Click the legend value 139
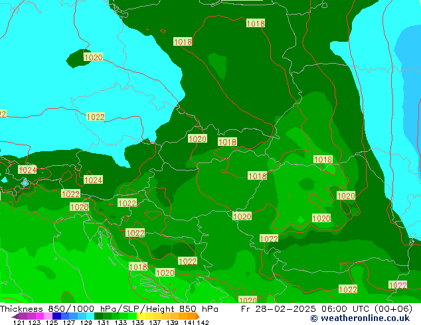This screenshot has width=421, height=325. click(172, 322)
